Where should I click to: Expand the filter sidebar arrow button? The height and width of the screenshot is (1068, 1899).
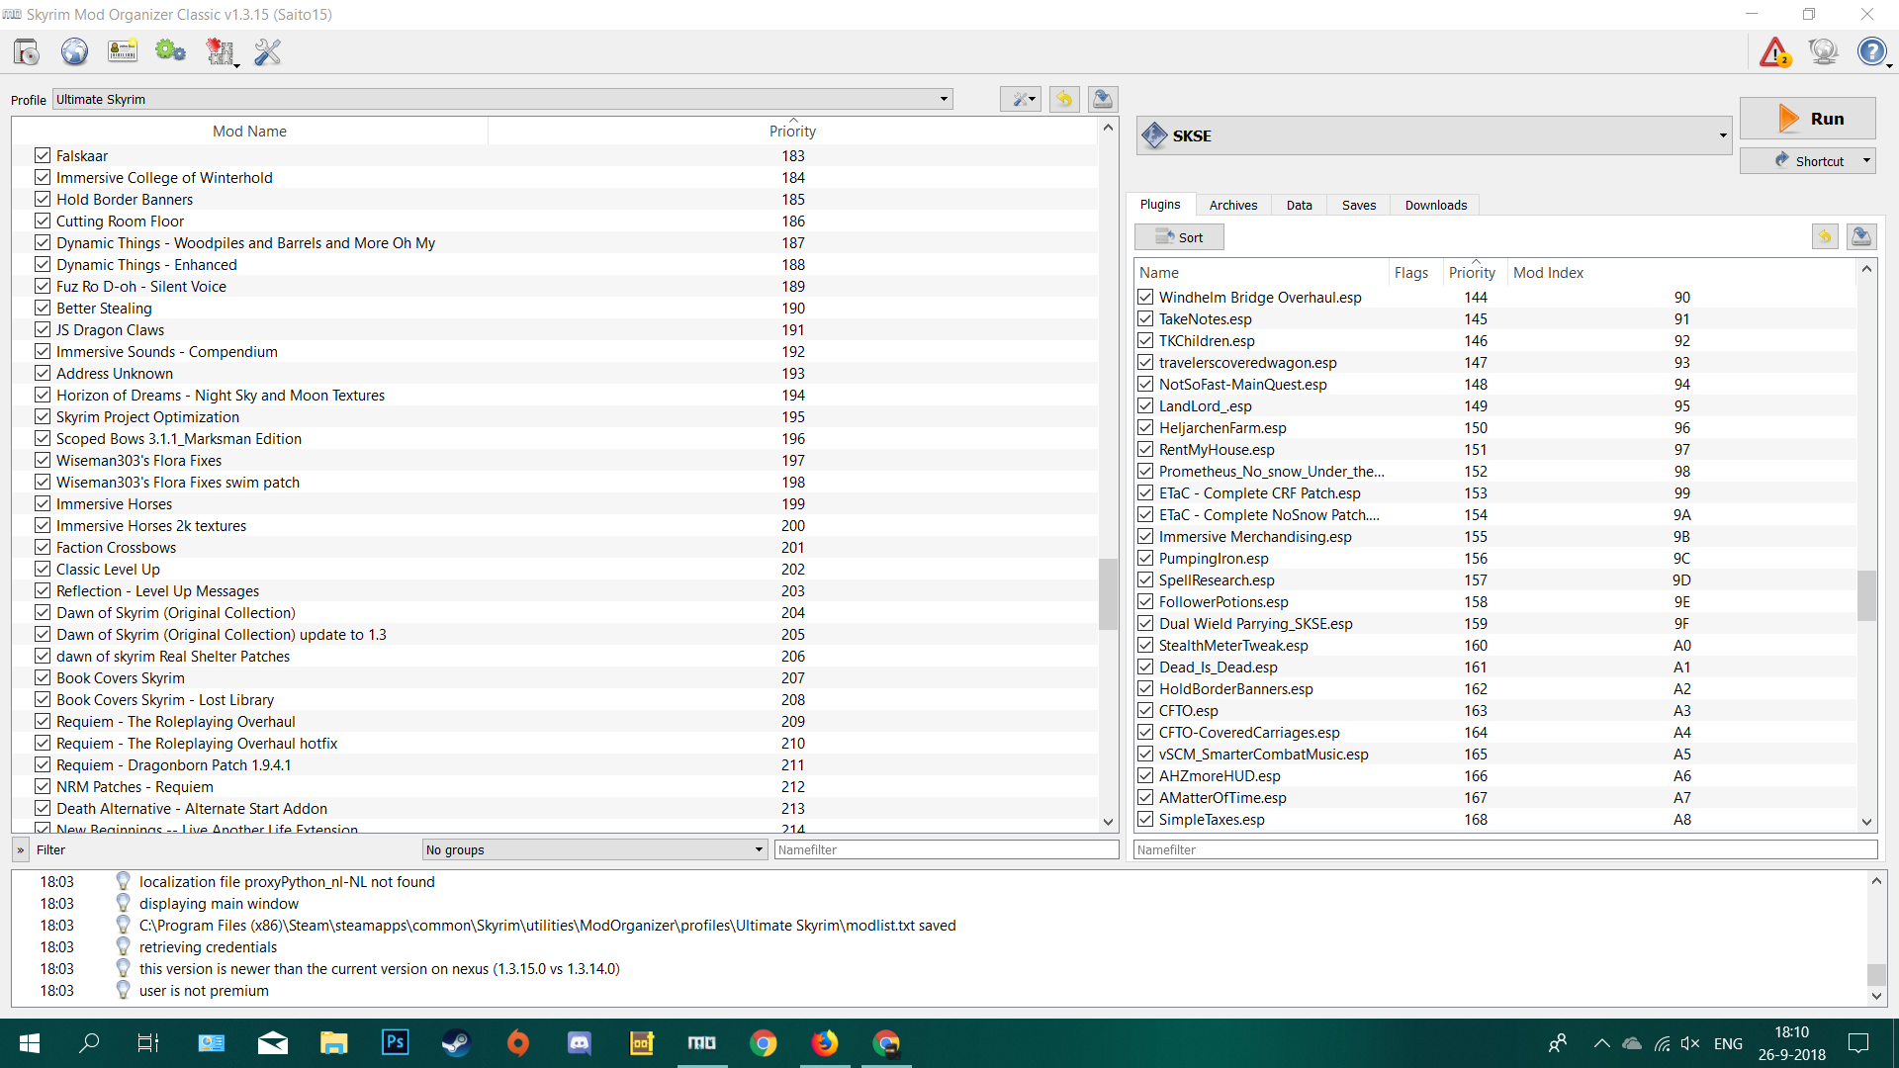click(x=20, y=849)
